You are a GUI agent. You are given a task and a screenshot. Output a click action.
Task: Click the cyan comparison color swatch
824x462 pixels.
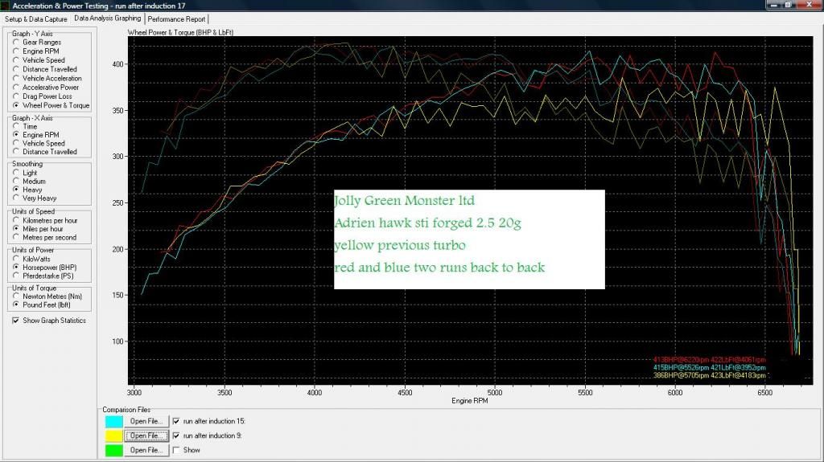coord(113,421)
